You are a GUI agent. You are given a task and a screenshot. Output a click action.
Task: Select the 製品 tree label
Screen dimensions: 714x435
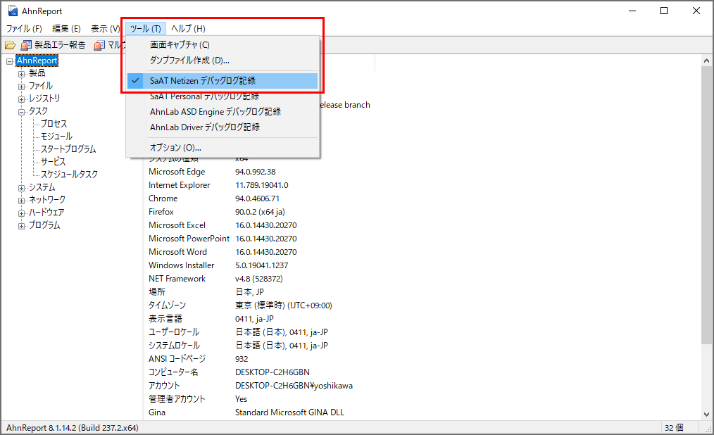tap(37, 72)
